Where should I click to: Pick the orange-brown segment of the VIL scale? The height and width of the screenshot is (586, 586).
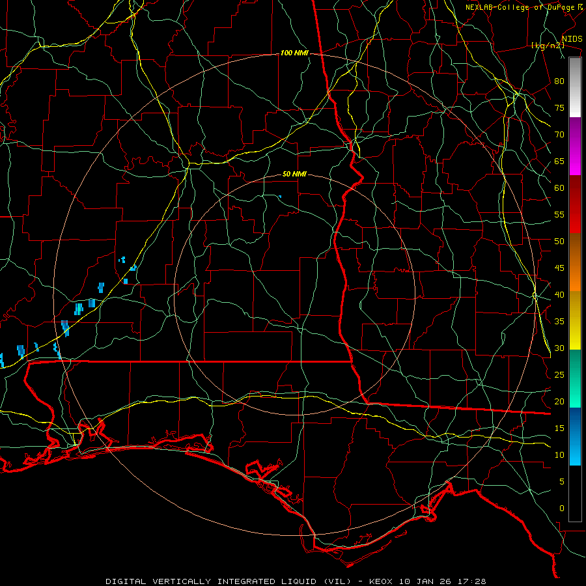575,262
